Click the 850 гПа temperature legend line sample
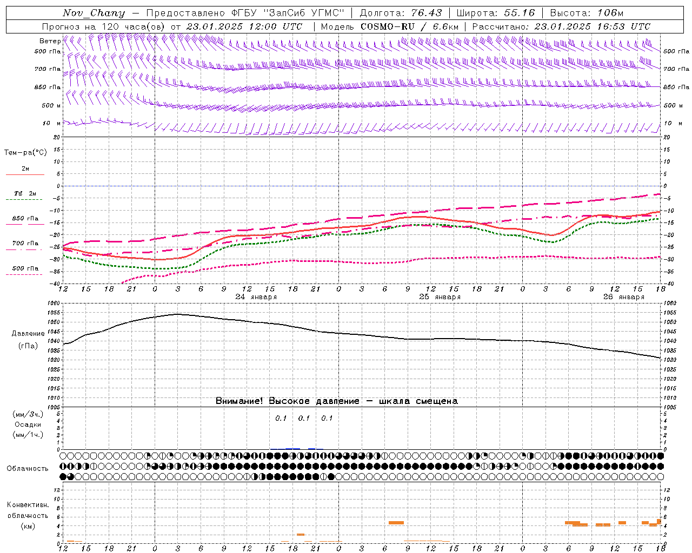The width and height of the screenshot is (692, 553). point(25,224)
